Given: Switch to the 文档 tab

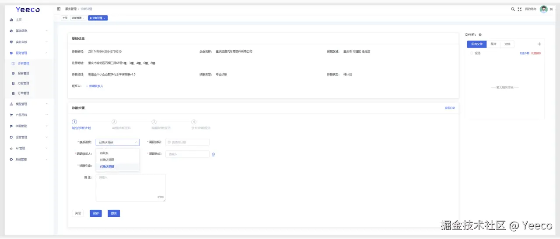Looking at the screenshot, I should [x=507, y=44].
